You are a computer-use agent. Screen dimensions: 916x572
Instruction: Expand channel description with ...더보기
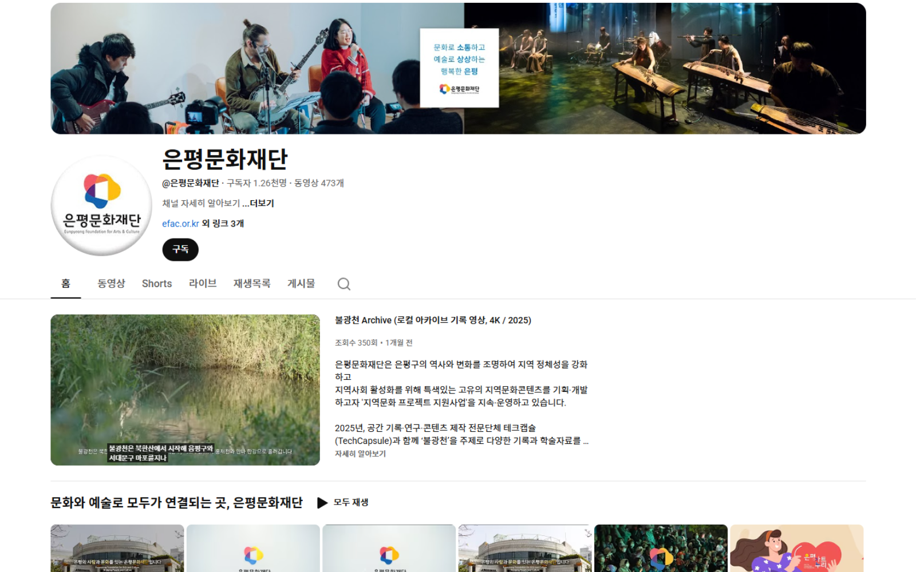258,203
